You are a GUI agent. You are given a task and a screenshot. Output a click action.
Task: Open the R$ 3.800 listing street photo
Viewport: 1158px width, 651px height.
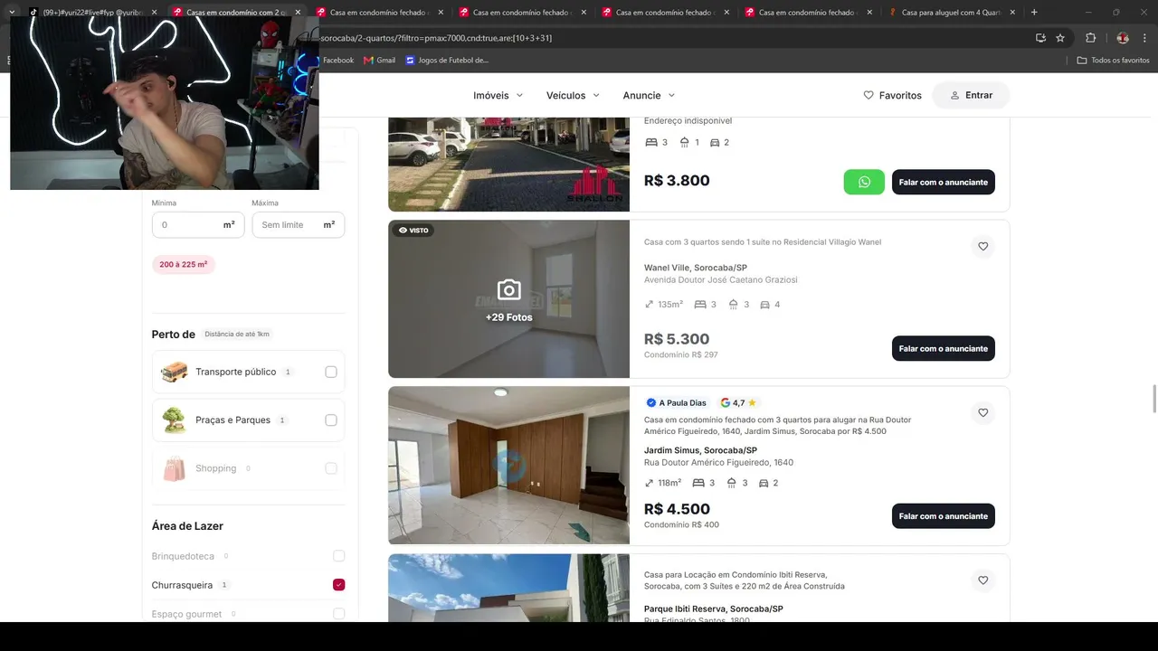click(x=508, y=164)
